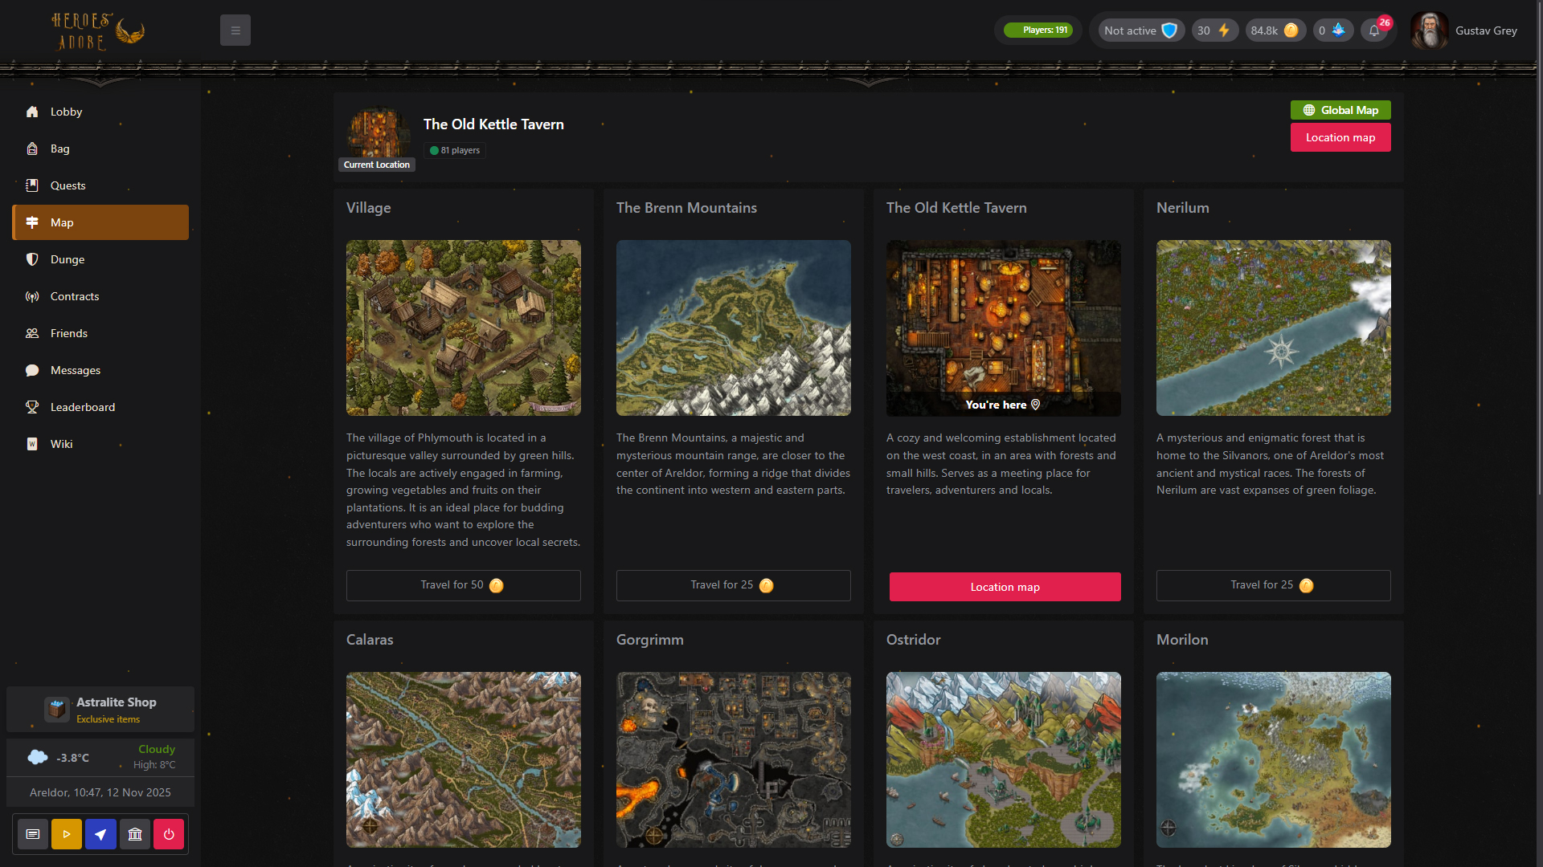Viewport: 1543px width, 867px height.
Task: Toggle the sidebar hamburger button
Action: pyautogui.click(x=235, y=31)
